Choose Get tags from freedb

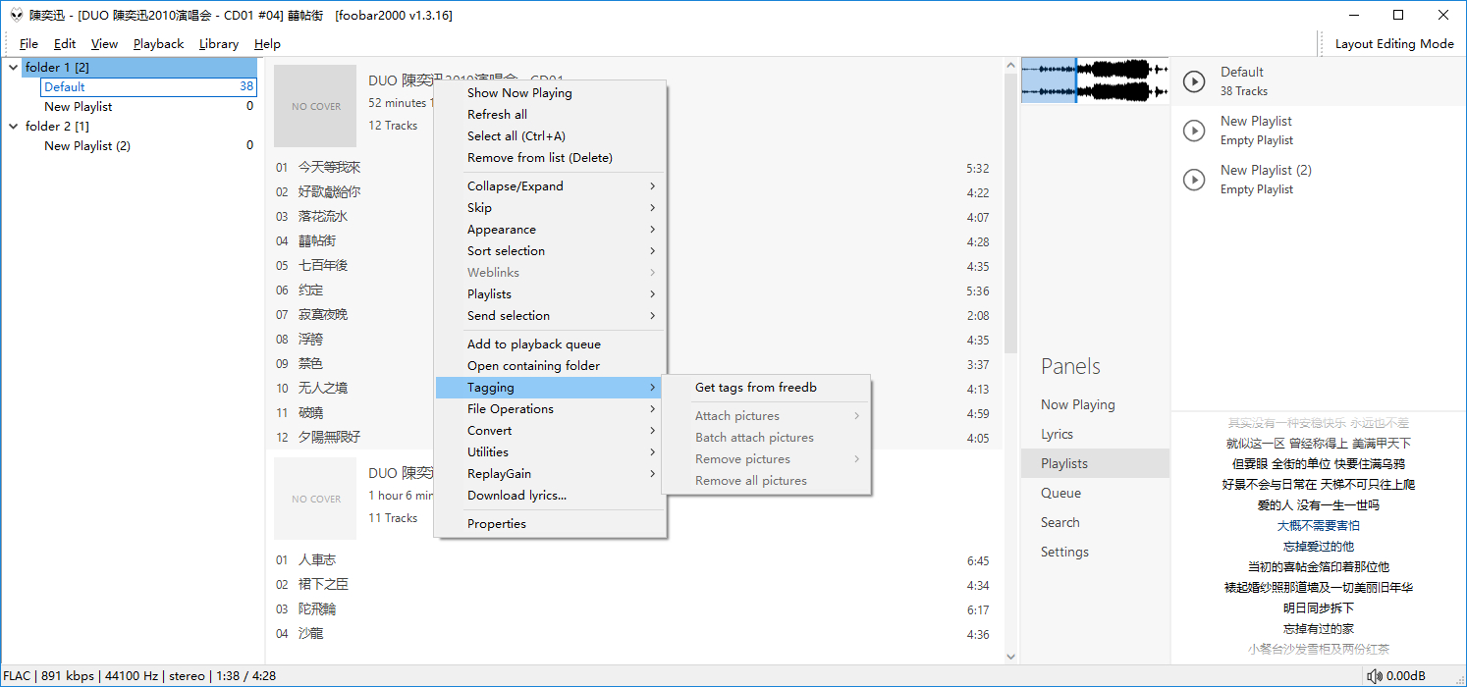click(756, 388)
